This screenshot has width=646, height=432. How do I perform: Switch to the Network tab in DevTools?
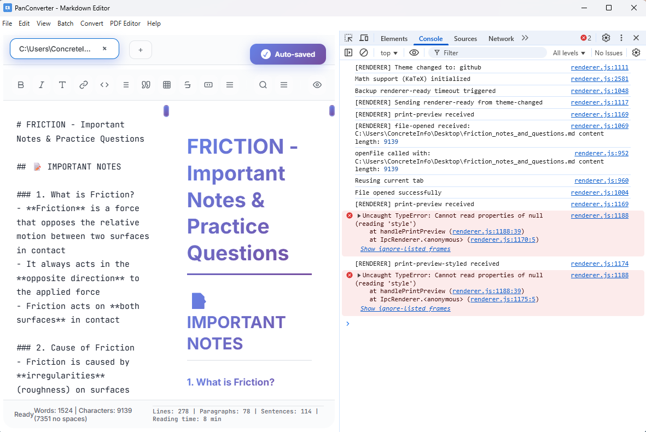coord(501,38)
